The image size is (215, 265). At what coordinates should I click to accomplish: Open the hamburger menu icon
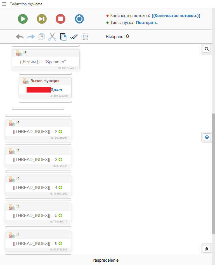pyautogui.click(x=4, y=4)
